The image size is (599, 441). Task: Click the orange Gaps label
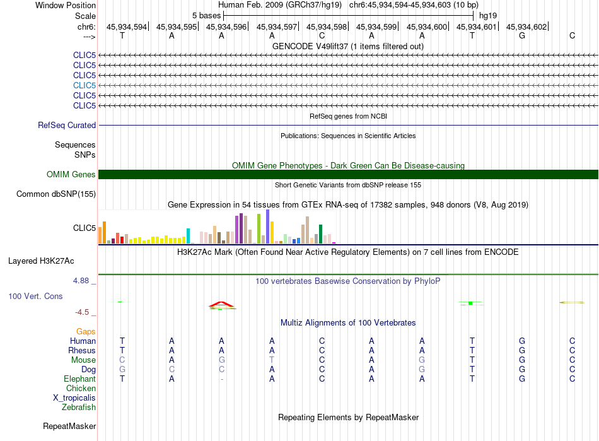pos(86,331)
